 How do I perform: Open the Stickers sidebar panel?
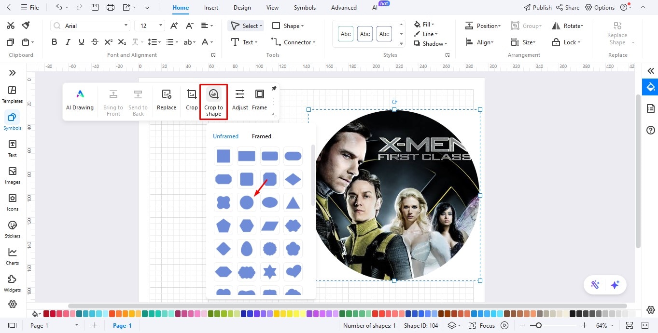click(13, 229)
